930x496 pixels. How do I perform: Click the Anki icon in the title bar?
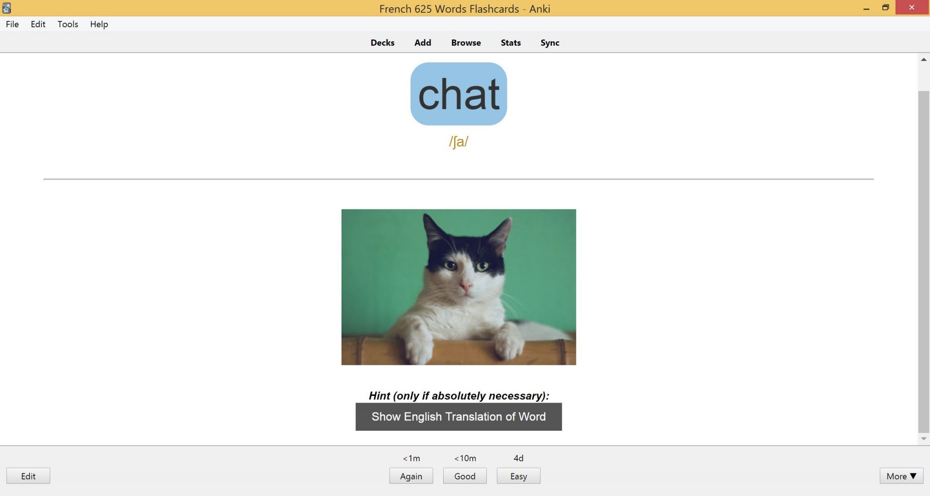[6, 8]
